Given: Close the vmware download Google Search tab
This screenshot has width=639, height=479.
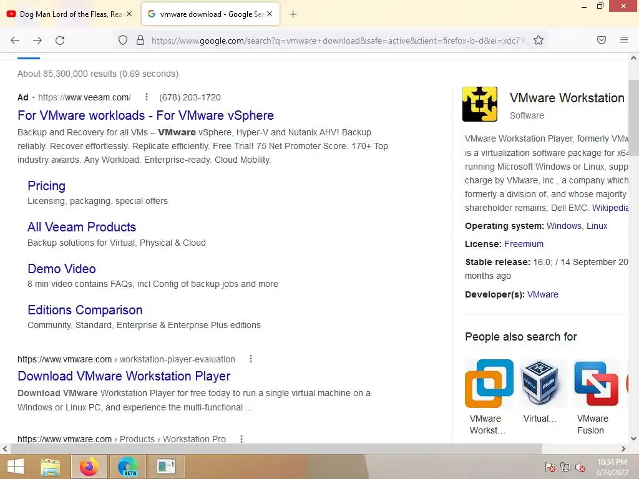Looking at the screenshot, I should [270, 14].
